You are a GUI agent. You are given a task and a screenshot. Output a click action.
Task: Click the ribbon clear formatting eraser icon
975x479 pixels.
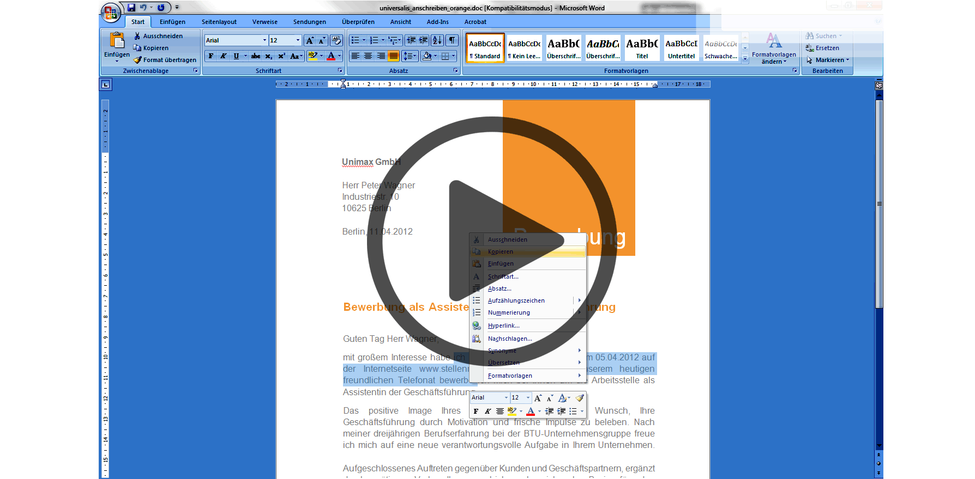[x=336, y=40]
